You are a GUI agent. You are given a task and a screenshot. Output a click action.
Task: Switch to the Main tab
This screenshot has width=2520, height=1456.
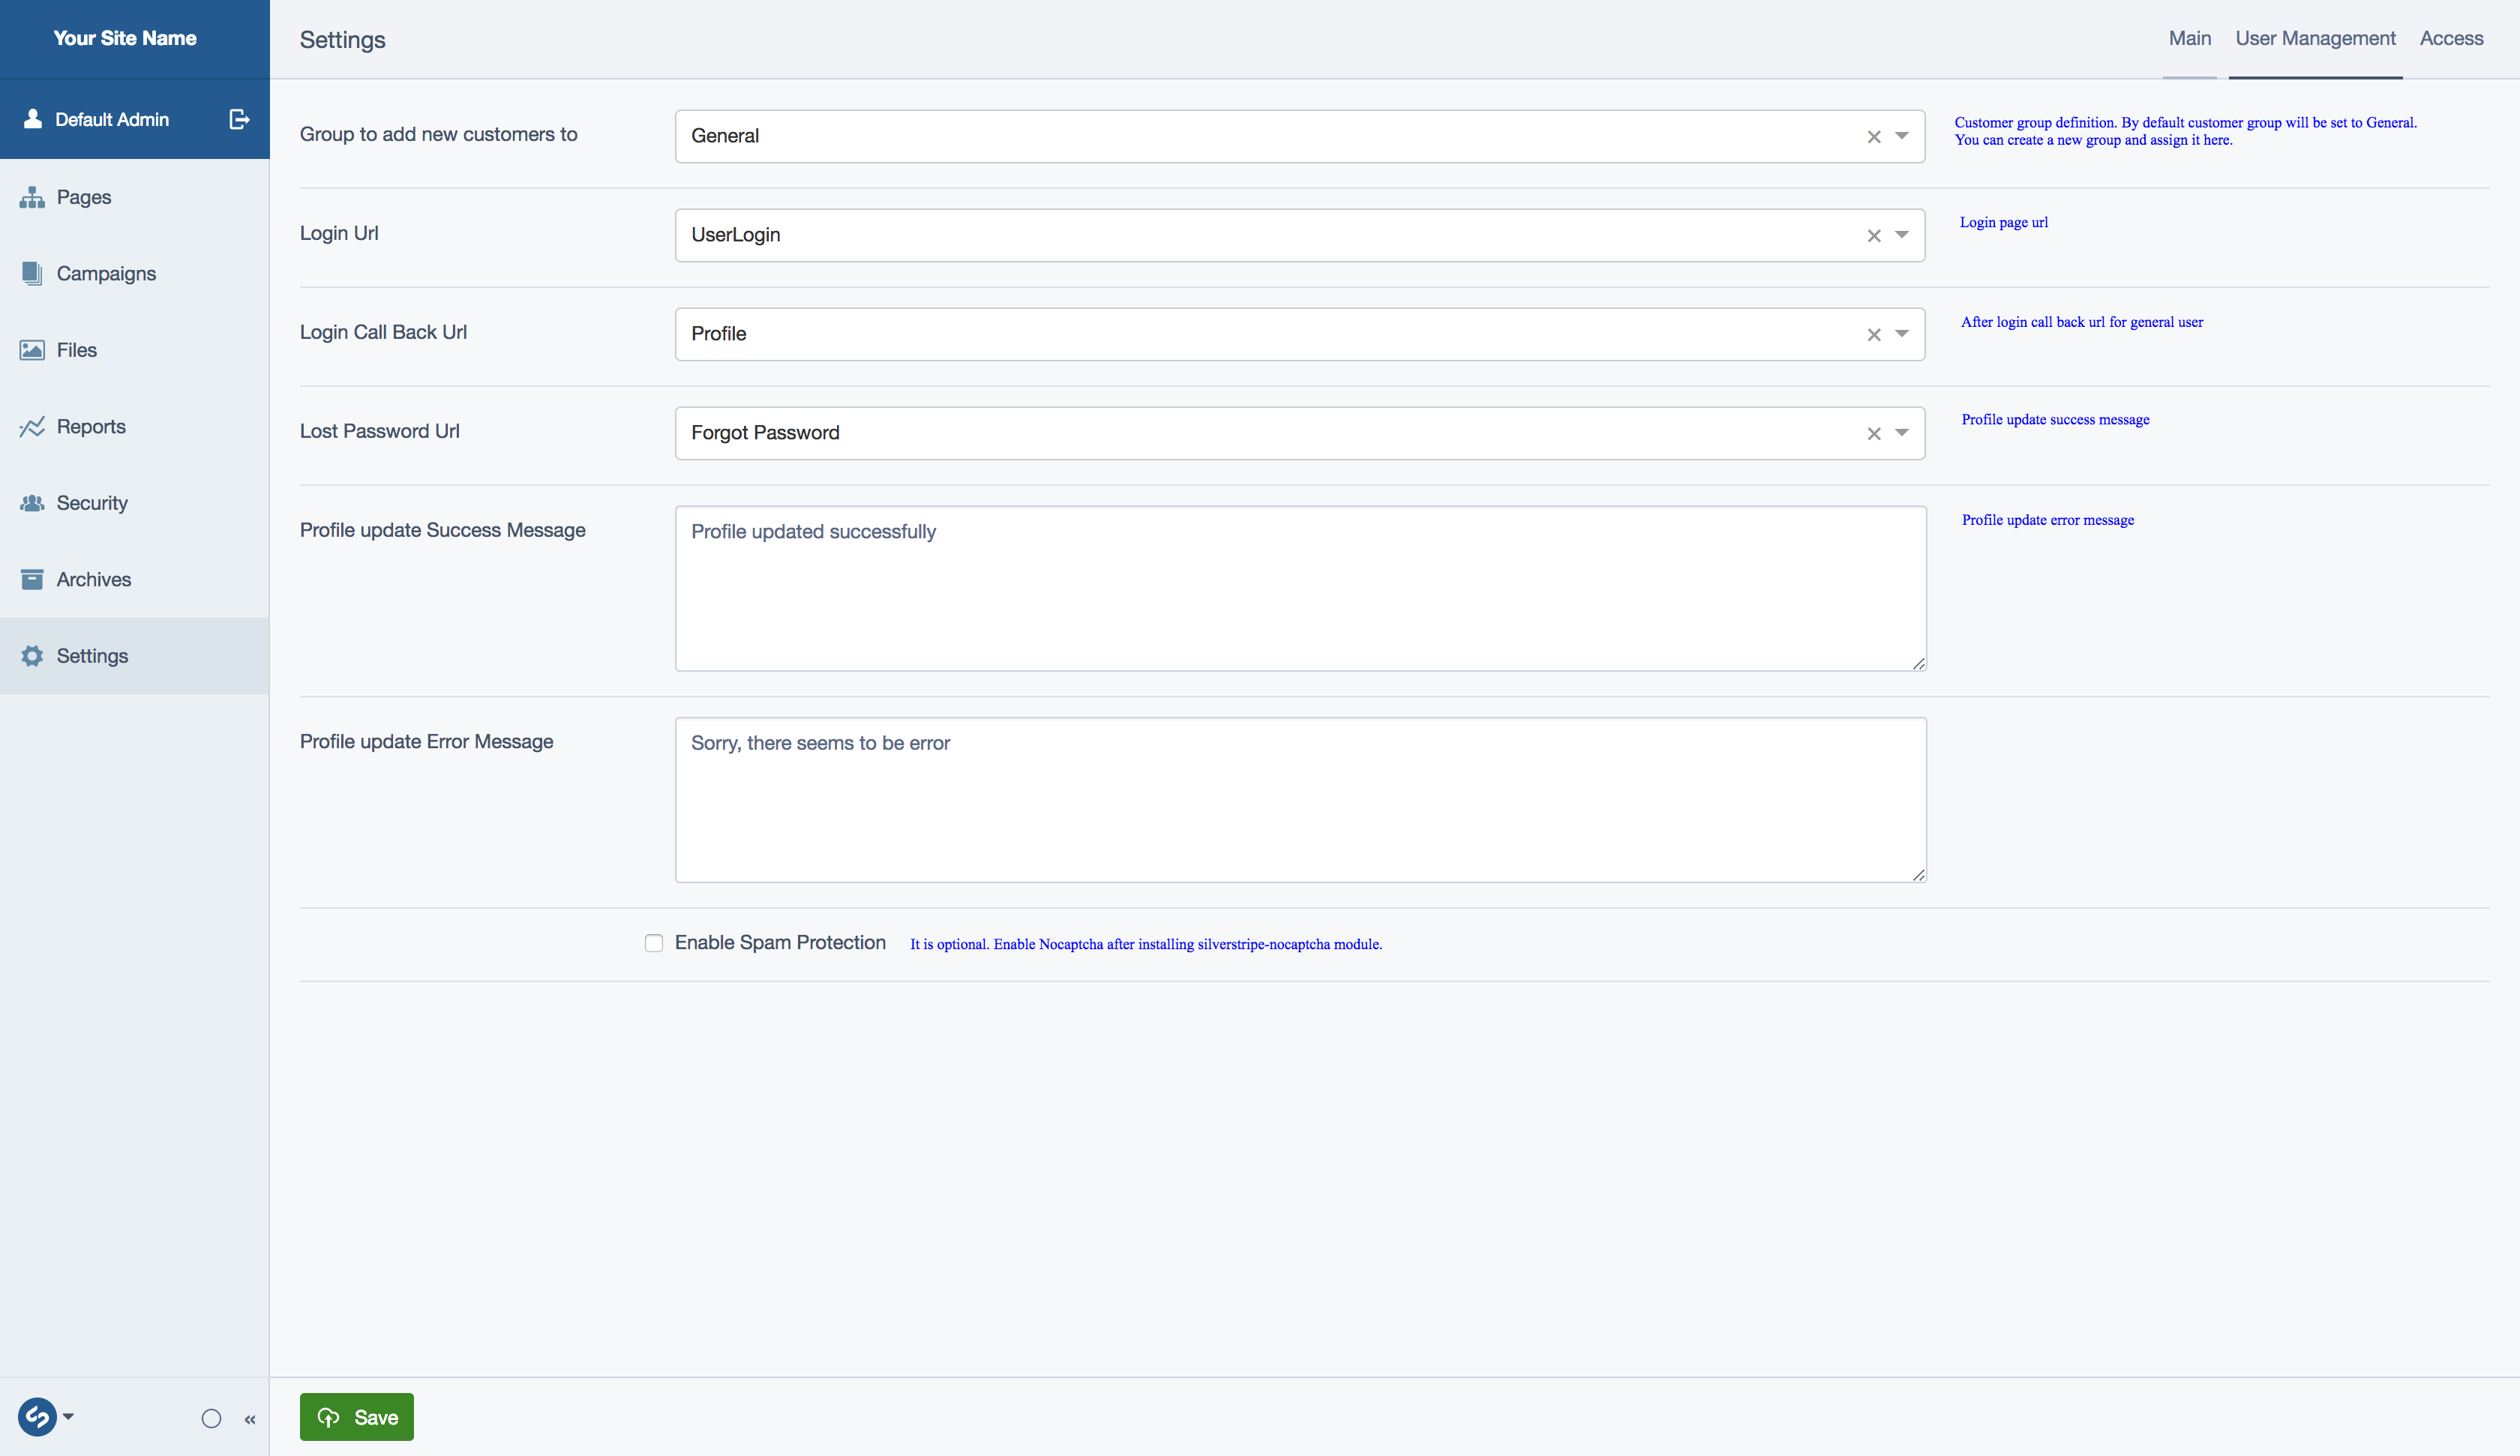click(2189, 39)
